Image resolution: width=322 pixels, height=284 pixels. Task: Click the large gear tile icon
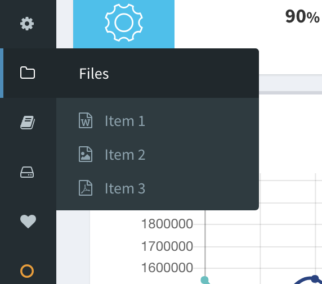[x=124, y=22]
